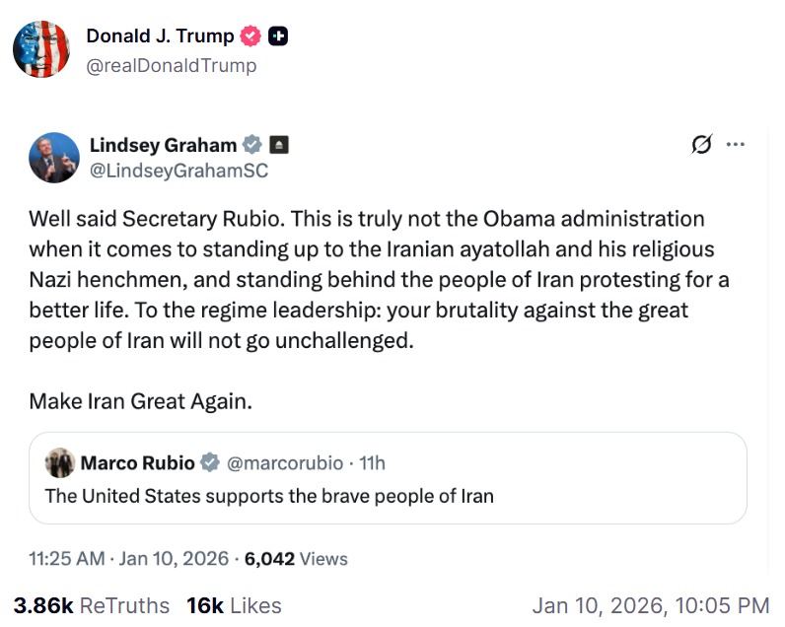This screenshot has width=785, height=627.
Task: Click Donald J. Trump's red verified badge
Action: (x=251, y=36)
